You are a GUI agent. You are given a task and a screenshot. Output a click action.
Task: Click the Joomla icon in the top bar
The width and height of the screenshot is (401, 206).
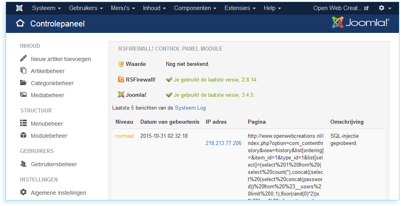tap(19, 8)
